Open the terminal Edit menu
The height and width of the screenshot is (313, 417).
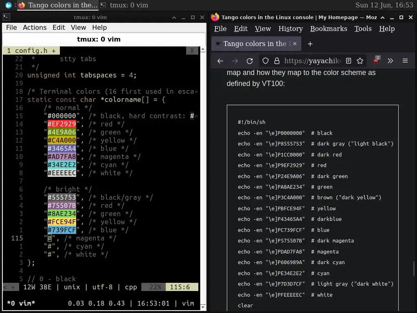[x=59, y=27]
